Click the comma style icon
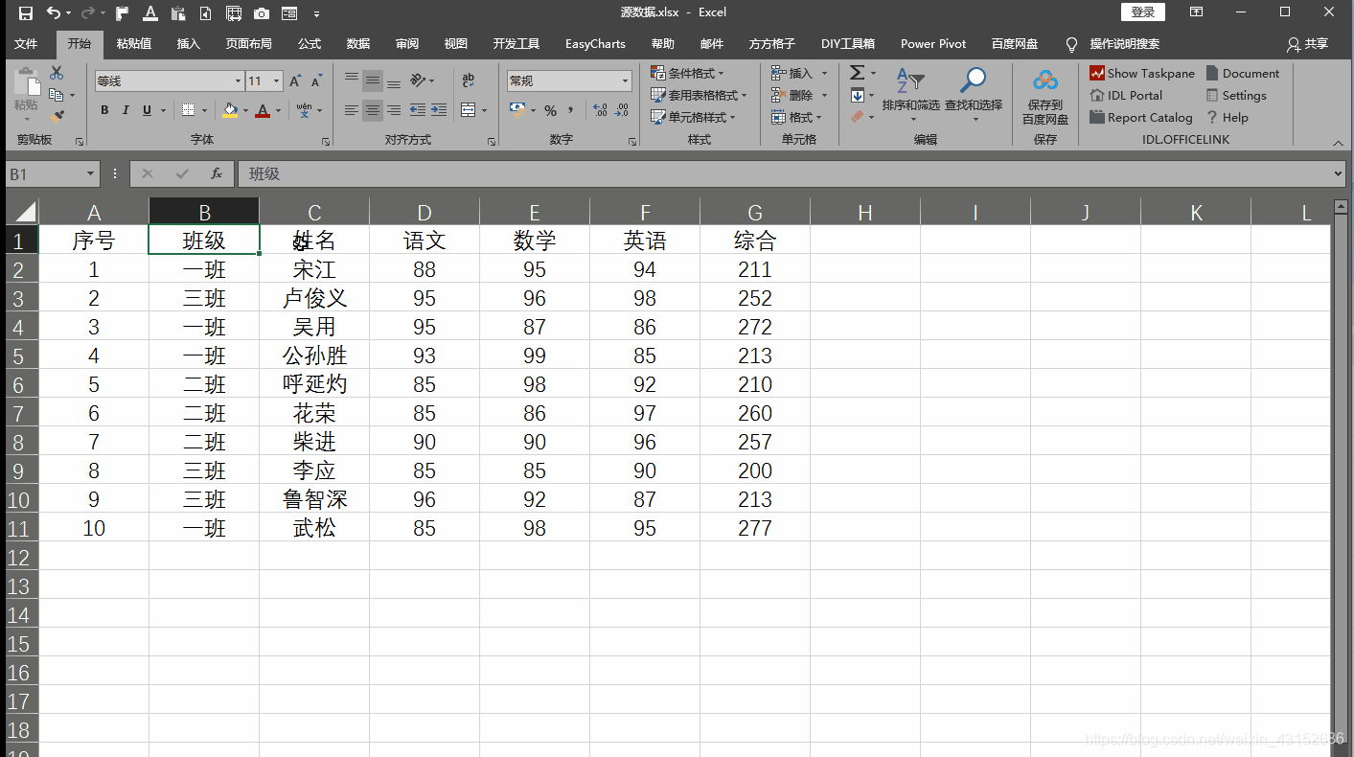The image size is (1354, 757). tap(573, 111)
